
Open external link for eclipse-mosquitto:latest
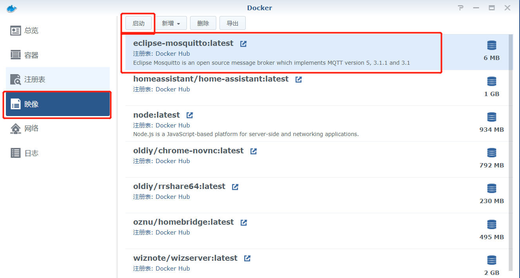(243, 44)
